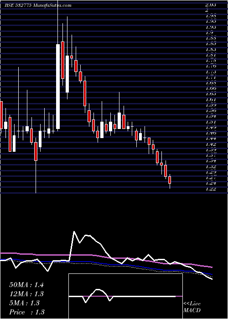The image size is (228, 319).
Task: Click the 1.42 price axis label
Action: 211,144
